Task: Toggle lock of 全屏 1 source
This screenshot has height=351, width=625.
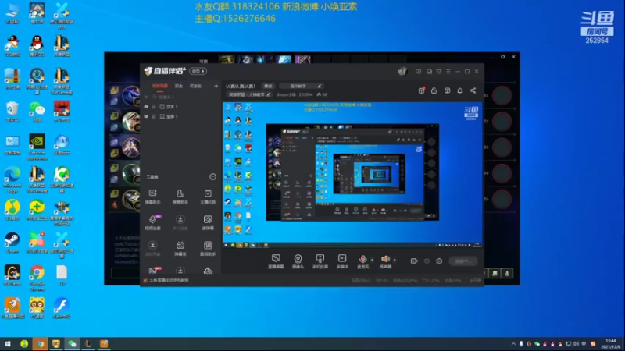Action: (154, 116)
